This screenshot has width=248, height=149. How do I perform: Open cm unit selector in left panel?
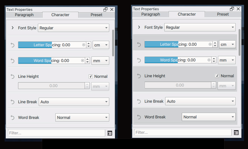101,45
